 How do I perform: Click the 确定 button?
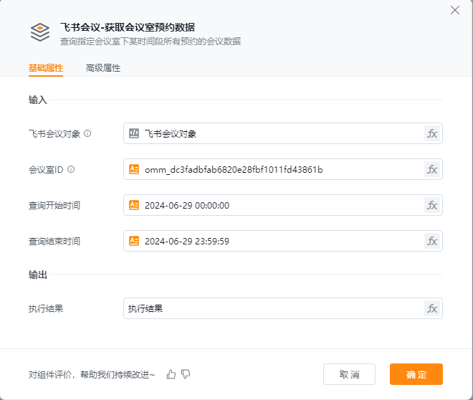click(416, 374)
